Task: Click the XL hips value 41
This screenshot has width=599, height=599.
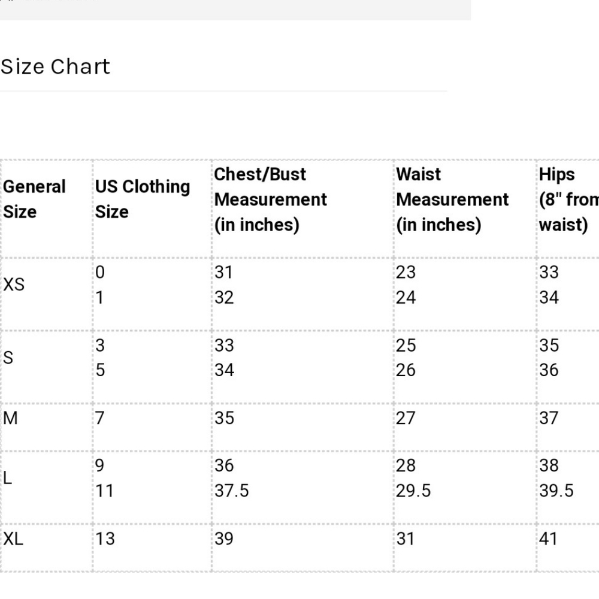Action: click(x=549, y=539)
